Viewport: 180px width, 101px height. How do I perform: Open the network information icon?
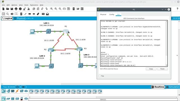[20, 9]
